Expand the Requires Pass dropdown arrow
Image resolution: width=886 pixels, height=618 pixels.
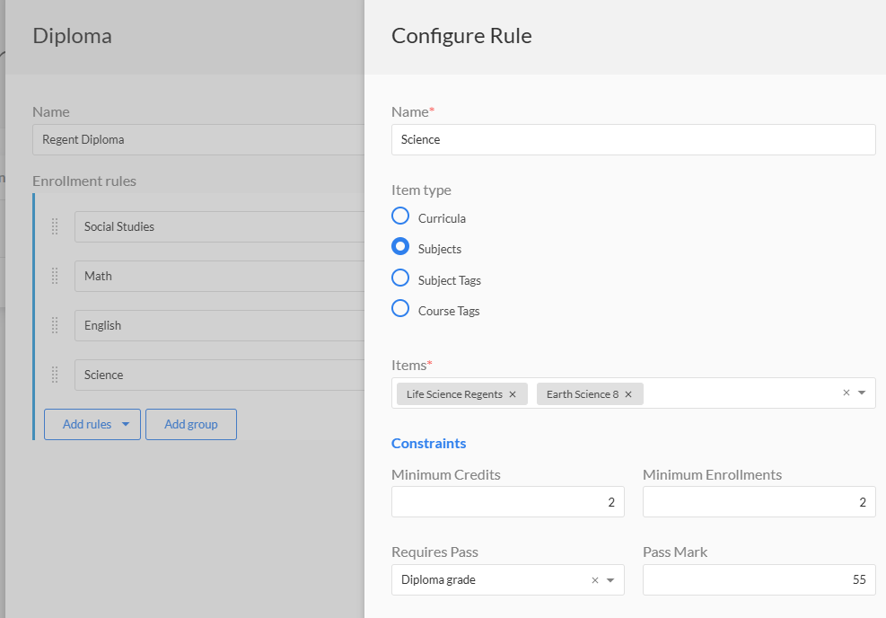610,580
